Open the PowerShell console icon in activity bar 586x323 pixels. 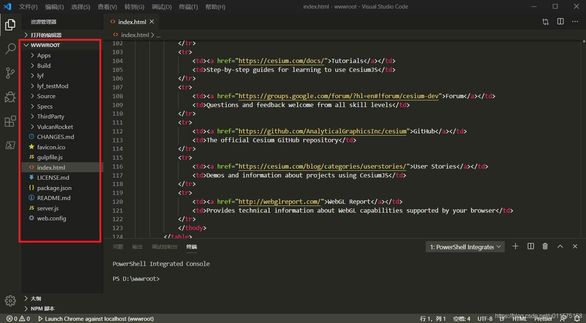coord(10,145)
